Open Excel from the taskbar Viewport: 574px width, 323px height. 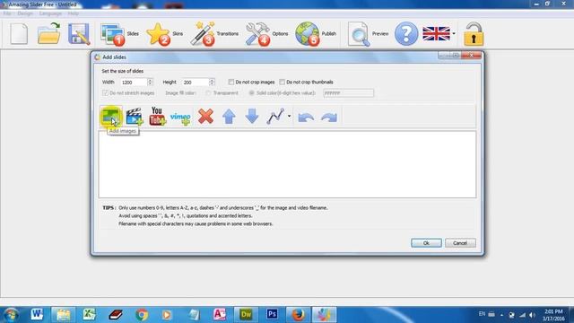(x=89, y=315)
